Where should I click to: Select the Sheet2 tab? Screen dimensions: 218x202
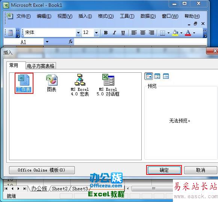(x=60, y=188)
